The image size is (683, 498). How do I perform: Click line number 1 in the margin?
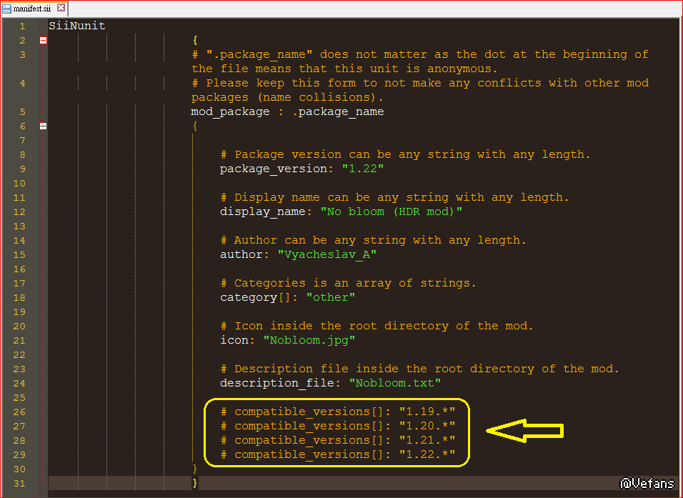tap(22, 26)
